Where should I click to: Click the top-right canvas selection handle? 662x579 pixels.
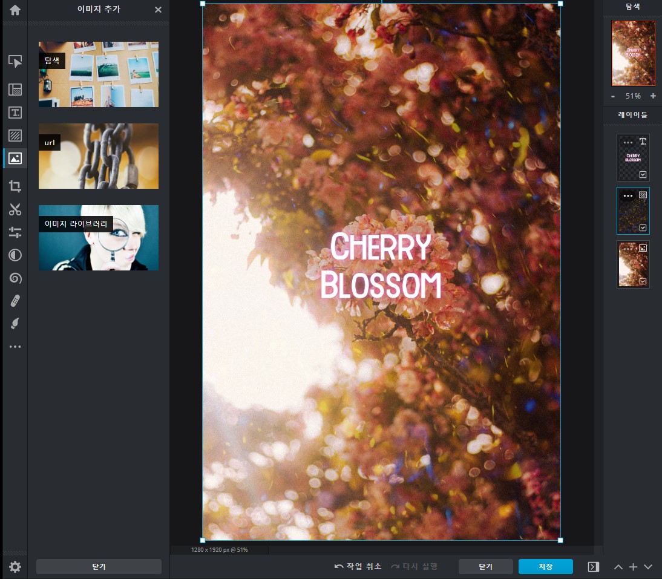point(560,4)
